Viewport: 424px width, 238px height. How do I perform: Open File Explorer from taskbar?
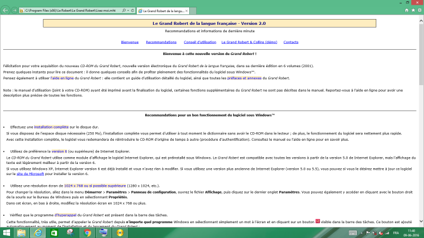coord(21,233)
